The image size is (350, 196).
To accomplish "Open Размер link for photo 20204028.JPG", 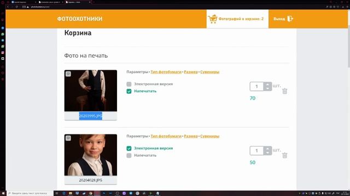I will [x=191, y=136].
